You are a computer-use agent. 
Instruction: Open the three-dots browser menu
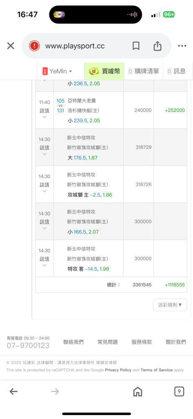tap(182, 46)
